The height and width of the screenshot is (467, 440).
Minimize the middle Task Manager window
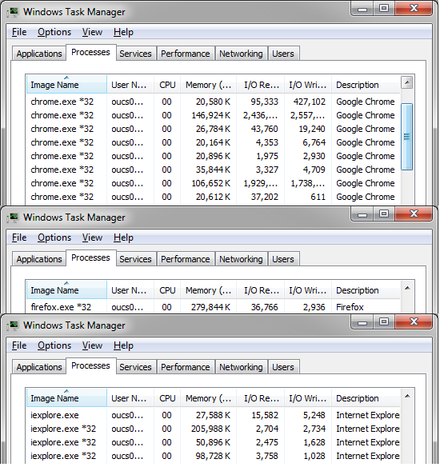tap(362, 214)
